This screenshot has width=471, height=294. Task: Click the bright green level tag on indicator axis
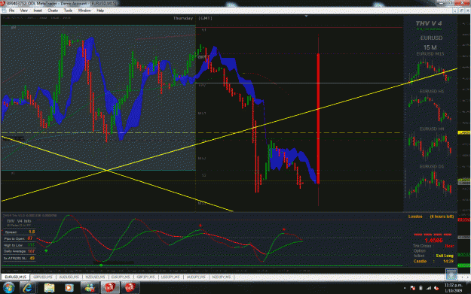click(x=463, y=265)
